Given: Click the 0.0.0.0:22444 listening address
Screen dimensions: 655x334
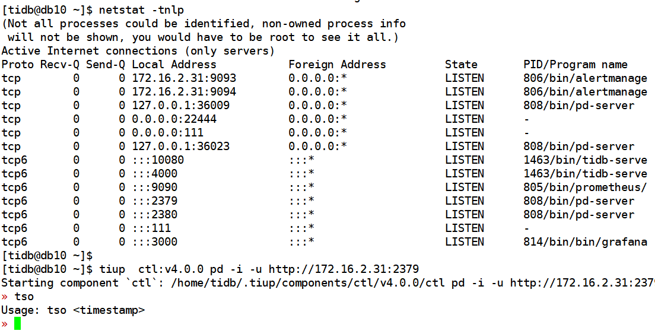Looking at the screenshot, I should coord(174,119).
